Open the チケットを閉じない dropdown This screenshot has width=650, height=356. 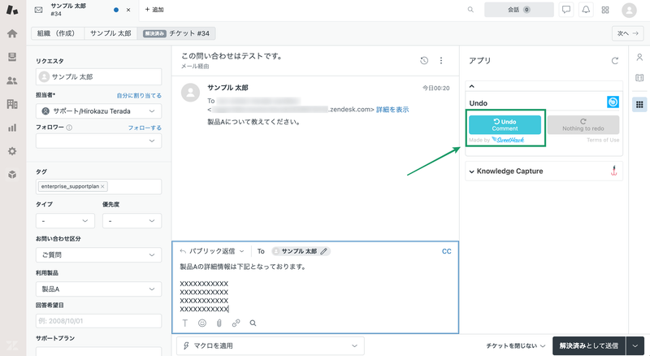pos(516,345)
